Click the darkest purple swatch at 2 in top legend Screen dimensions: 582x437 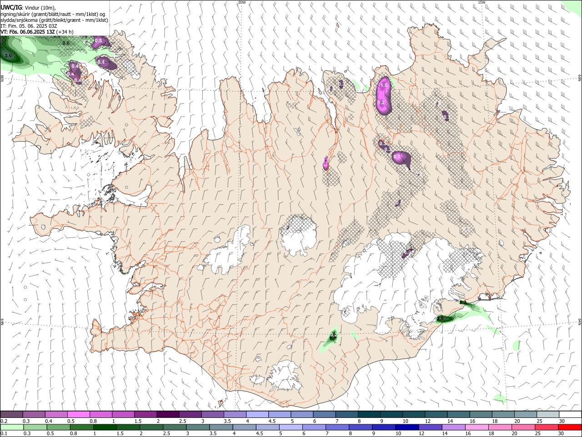[167, 414]
